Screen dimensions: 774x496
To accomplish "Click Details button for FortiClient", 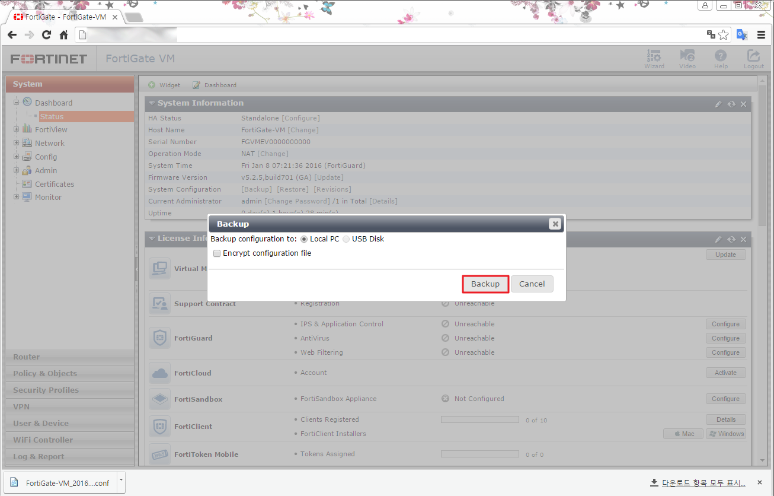I will point(725,419).
